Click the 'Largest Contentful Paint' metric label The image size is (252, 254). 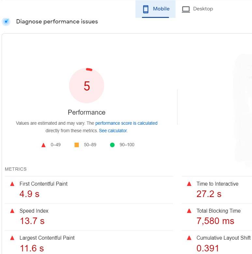(47, 238)
